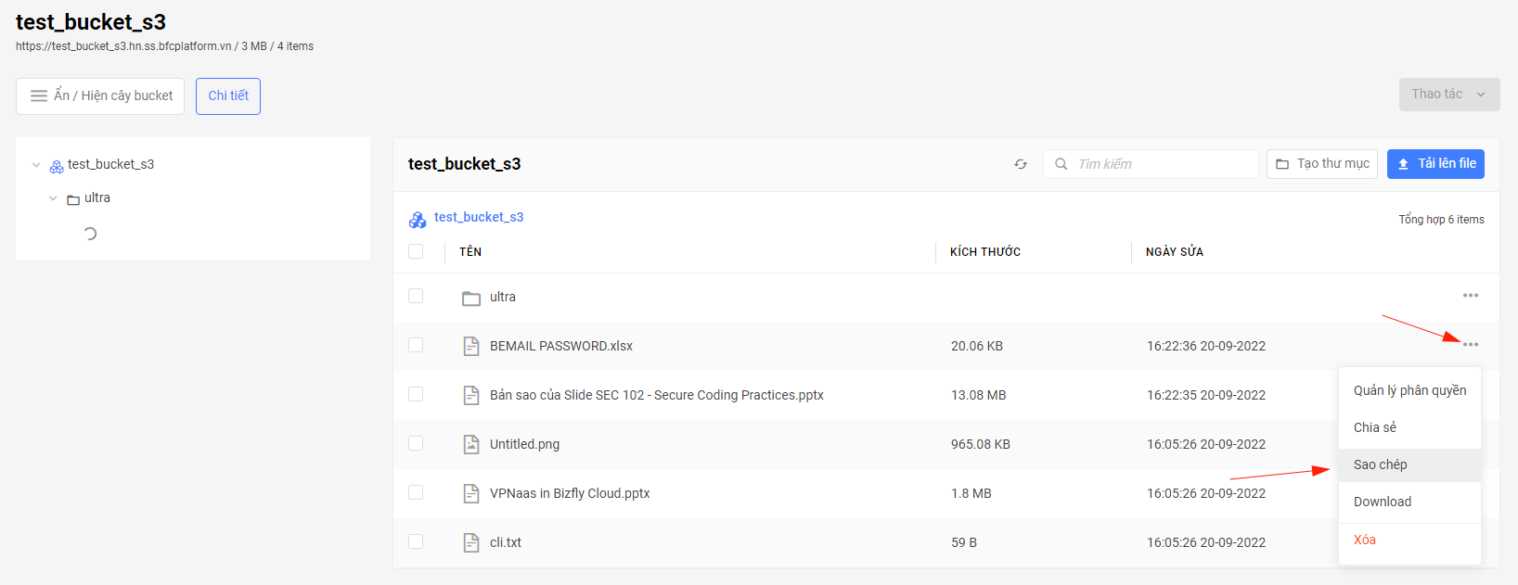
Task: Click date 16:22:36 20-09-2022
Action: (1206, 346)
